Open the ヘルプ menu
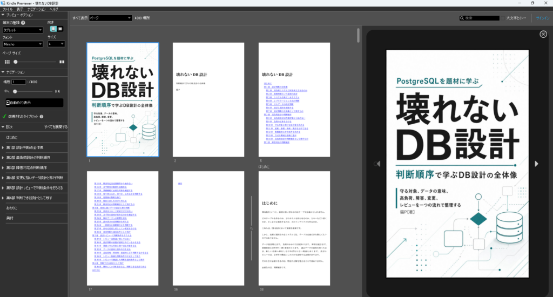 point(53,9)
